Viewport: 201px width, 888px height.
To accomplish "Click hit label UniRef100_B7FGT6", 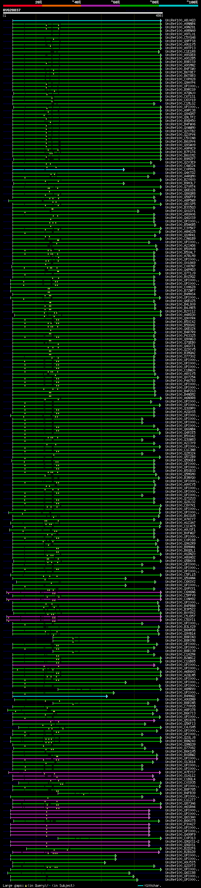I will (180, 152).
